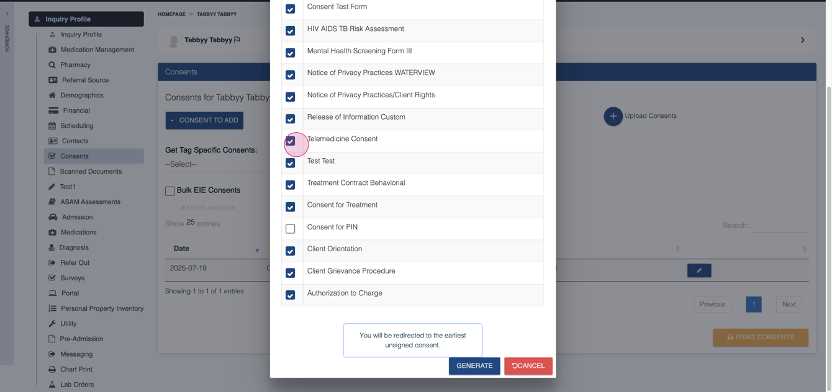Viewport: 832px width, 392px height.
Task: Click the Lab Orders flask icon
Action: pyautogui.click(x=52, y=385)
